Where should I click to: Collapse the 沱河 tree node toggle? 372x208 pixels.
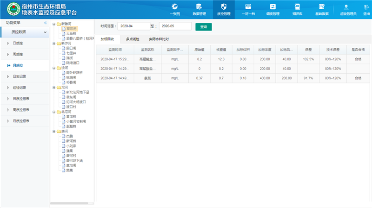(x=54, y=88)
